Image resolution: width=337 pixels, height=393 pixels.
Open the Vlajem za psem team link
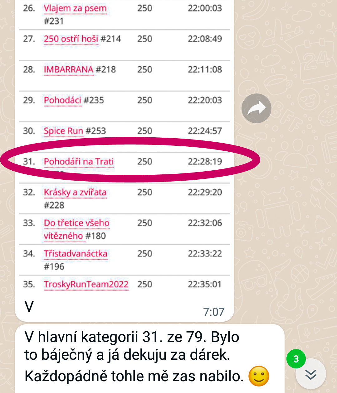point(75,8)
